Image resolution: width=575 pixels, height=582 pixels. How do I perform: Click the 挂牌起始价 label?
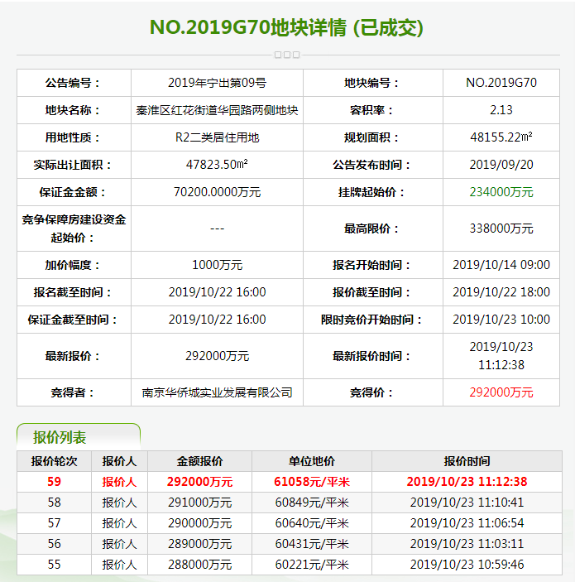[371, 192]
